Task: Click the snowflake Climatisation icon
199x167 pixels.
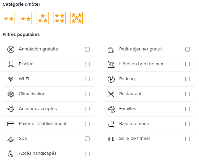Action: [x=11, y=94]
